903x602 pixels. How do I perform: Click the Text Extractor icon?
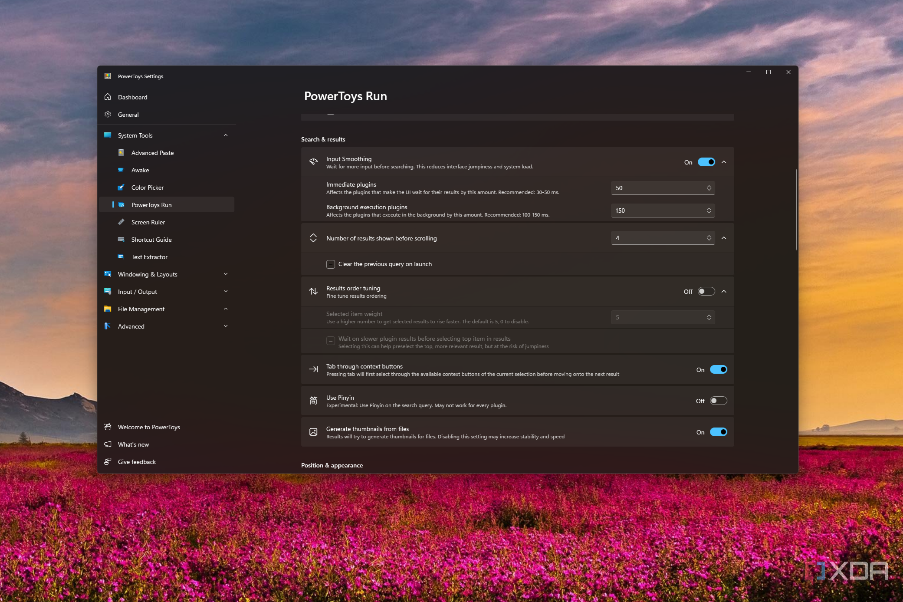click(121, 257)
